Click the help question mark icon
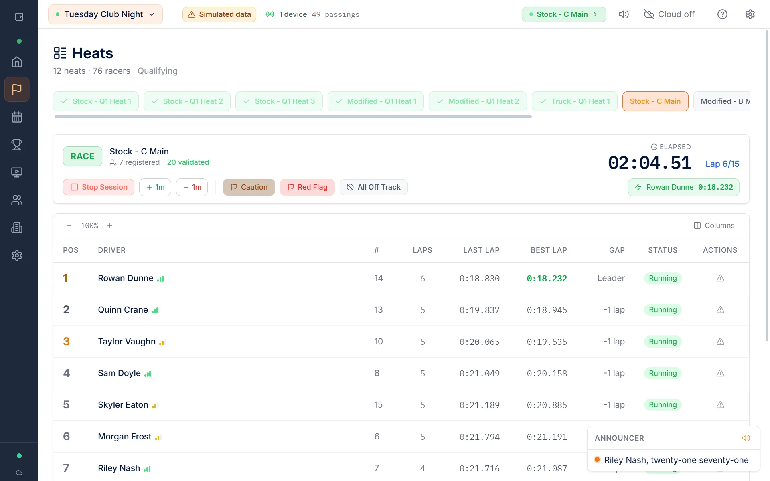The width and height of the screenshot is (770, 481). [x=722, y=14]
